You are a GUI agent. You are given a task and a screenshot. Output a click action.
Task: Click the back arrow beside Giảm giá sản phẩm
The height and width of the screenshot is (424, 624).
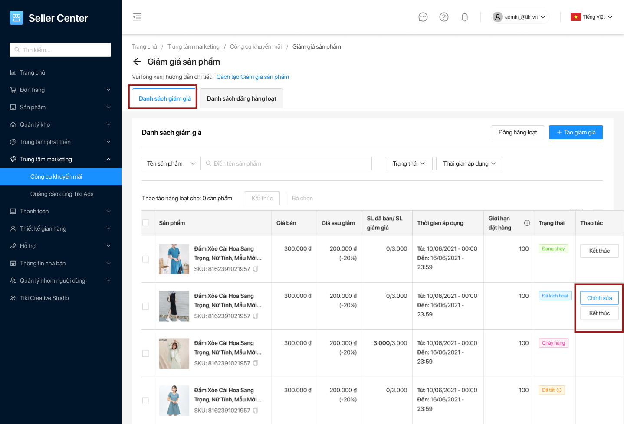137,62
